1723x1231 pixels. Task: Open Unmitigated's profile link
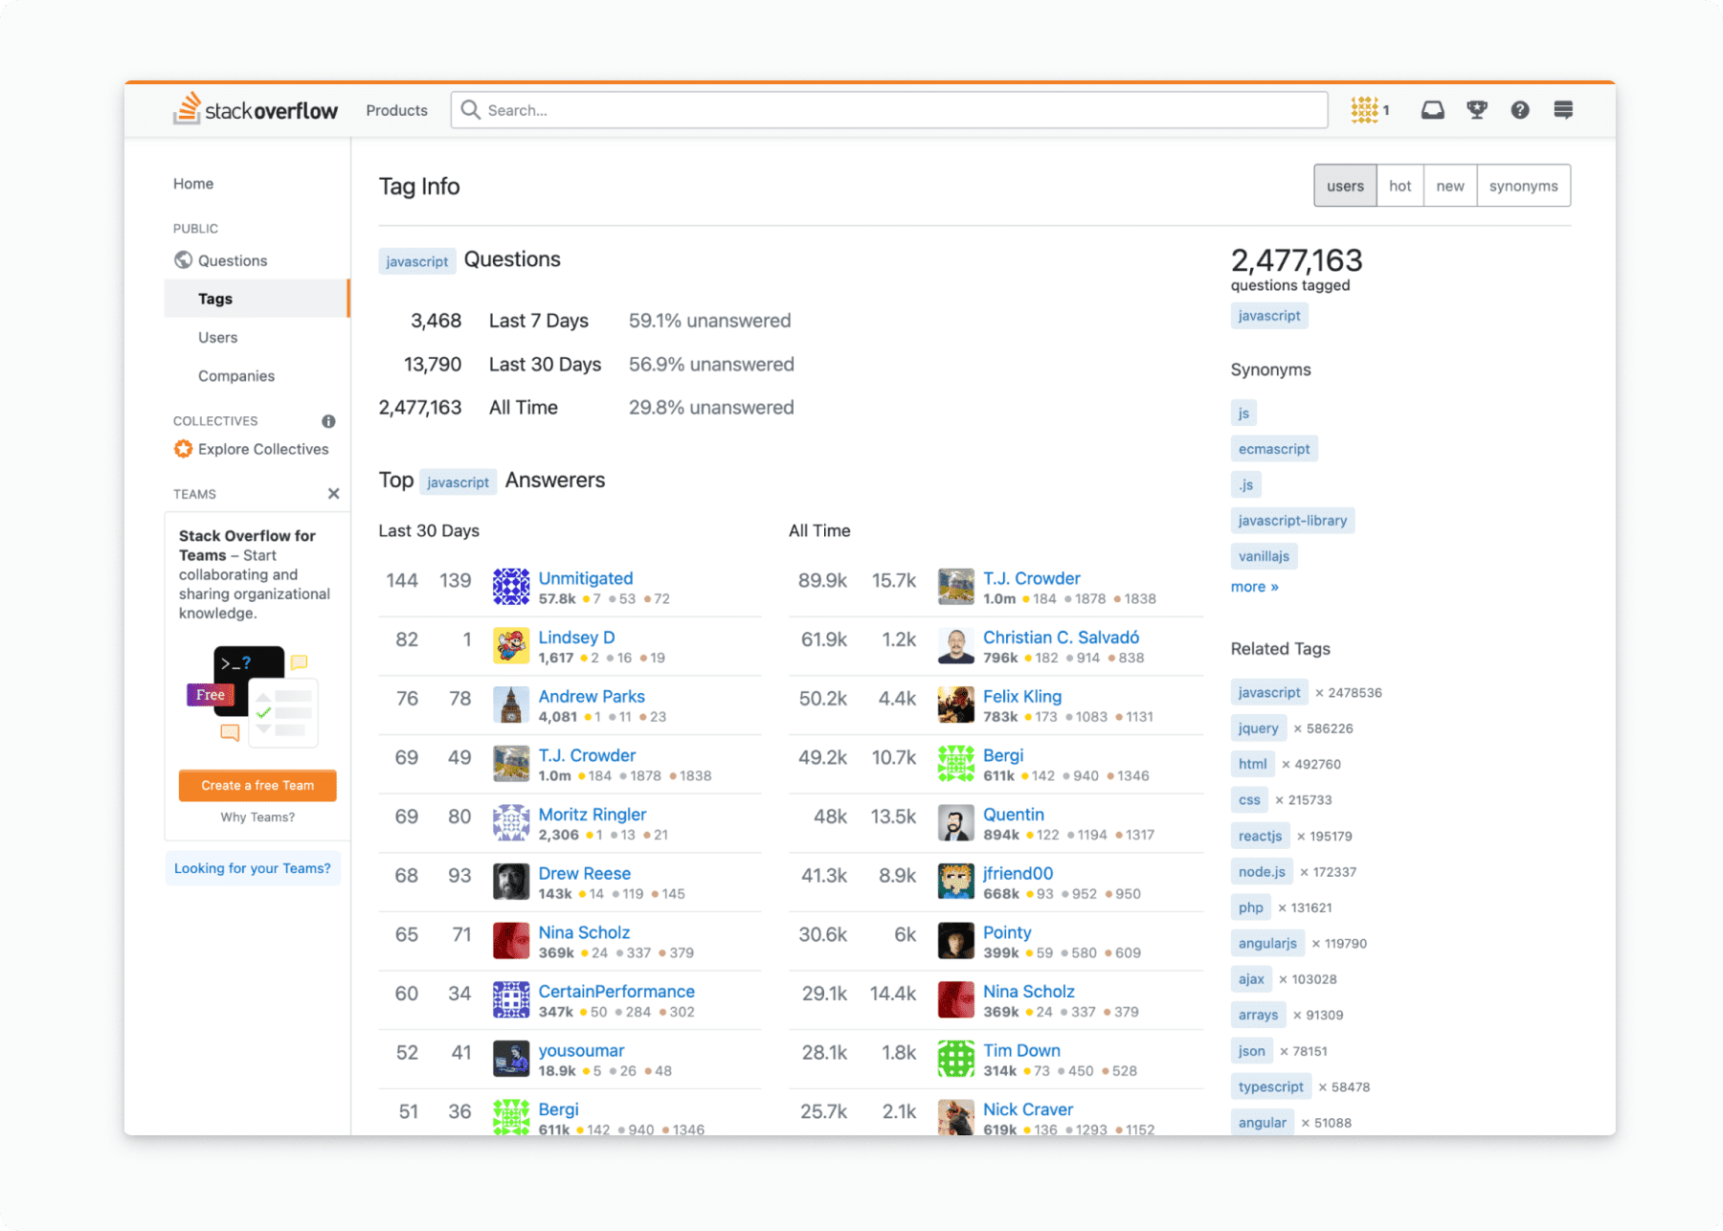585,578
